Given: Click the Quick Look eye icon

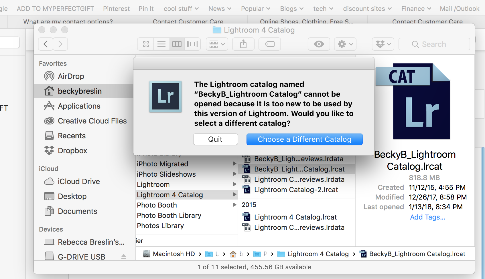Looking at the screenshot, I should pyautogui.click(x=319, y=44).
